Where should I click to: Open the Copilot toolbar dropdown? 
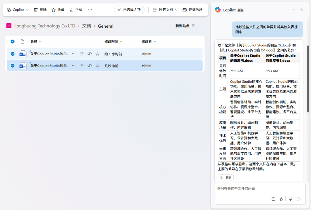[18, 10]
